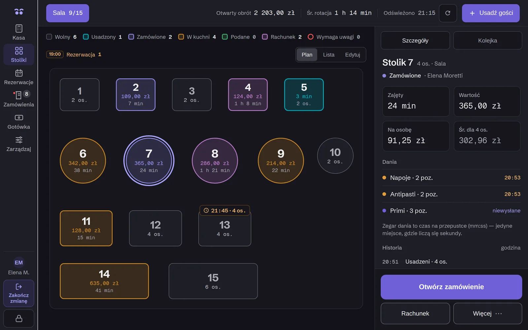Viewport: 528px width, 330px height.
Task: Open Rezerwacje calendar icon in sidebar
Action: point(19,73)
